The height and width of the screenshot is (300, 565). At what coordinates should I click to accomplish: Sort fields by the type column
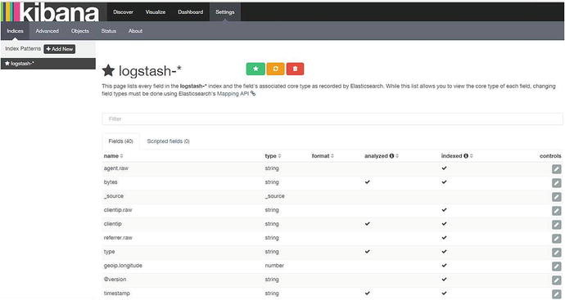coord(273,156)
